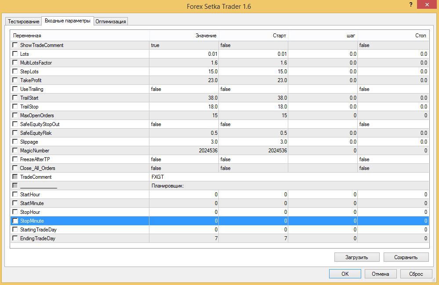Tick the StopHour checkbox
This screenshot has height=285, width=439.
tap(15, 212)
